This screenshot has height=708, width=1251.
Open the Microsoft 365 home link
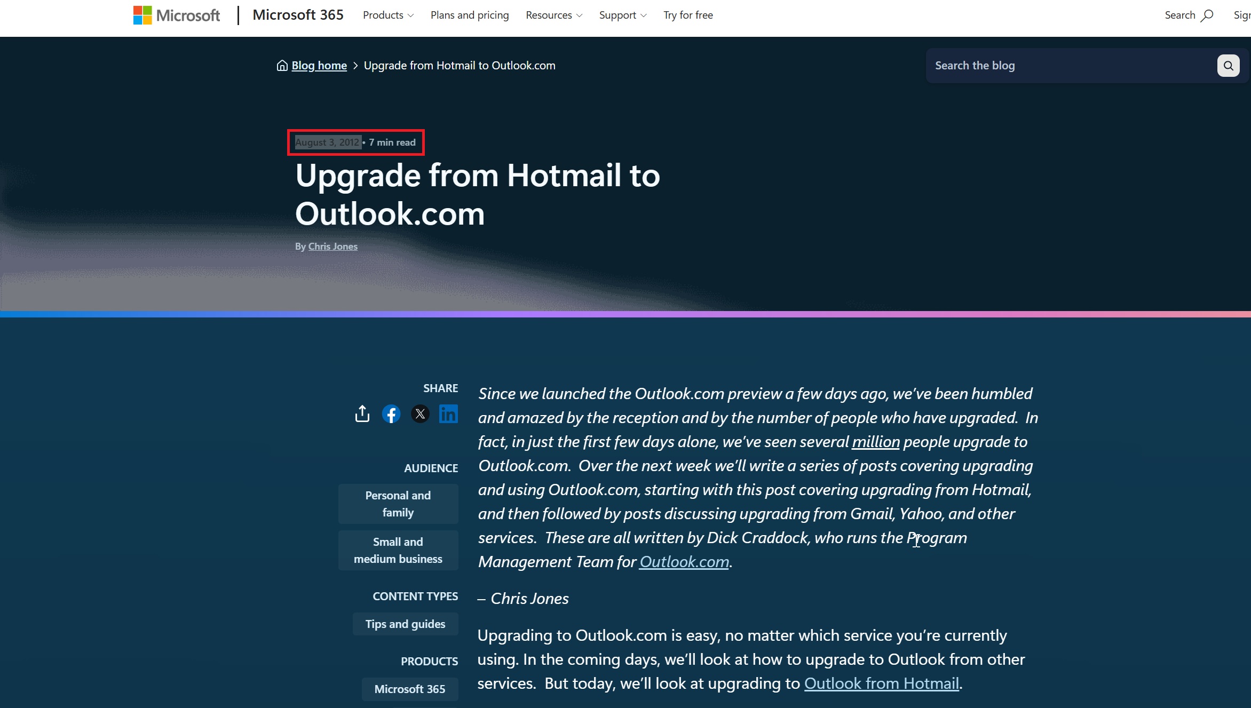point(298,15)
